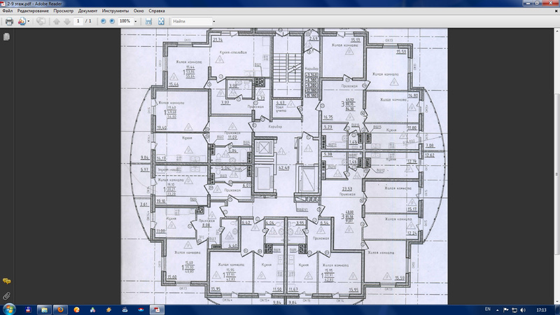Click the fit width scrolling icon

point(148,22)
